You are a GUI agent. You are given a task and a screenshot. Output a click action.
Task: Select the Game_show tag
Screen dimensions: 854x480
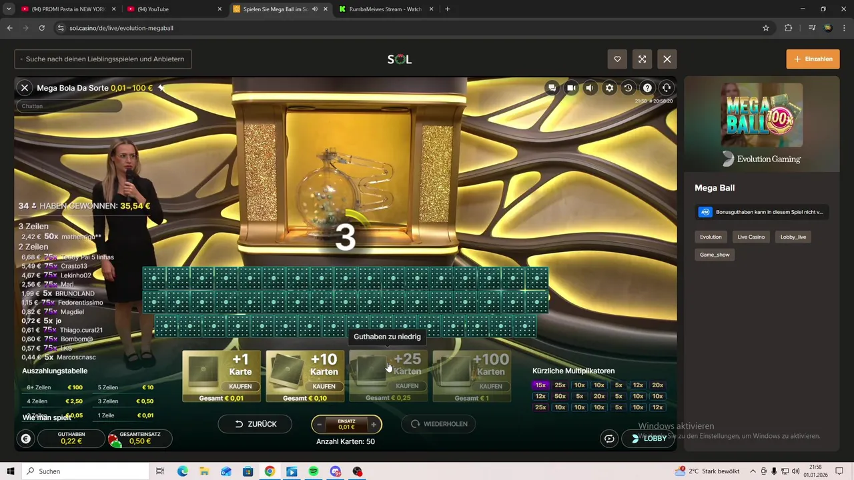(715, 255)
